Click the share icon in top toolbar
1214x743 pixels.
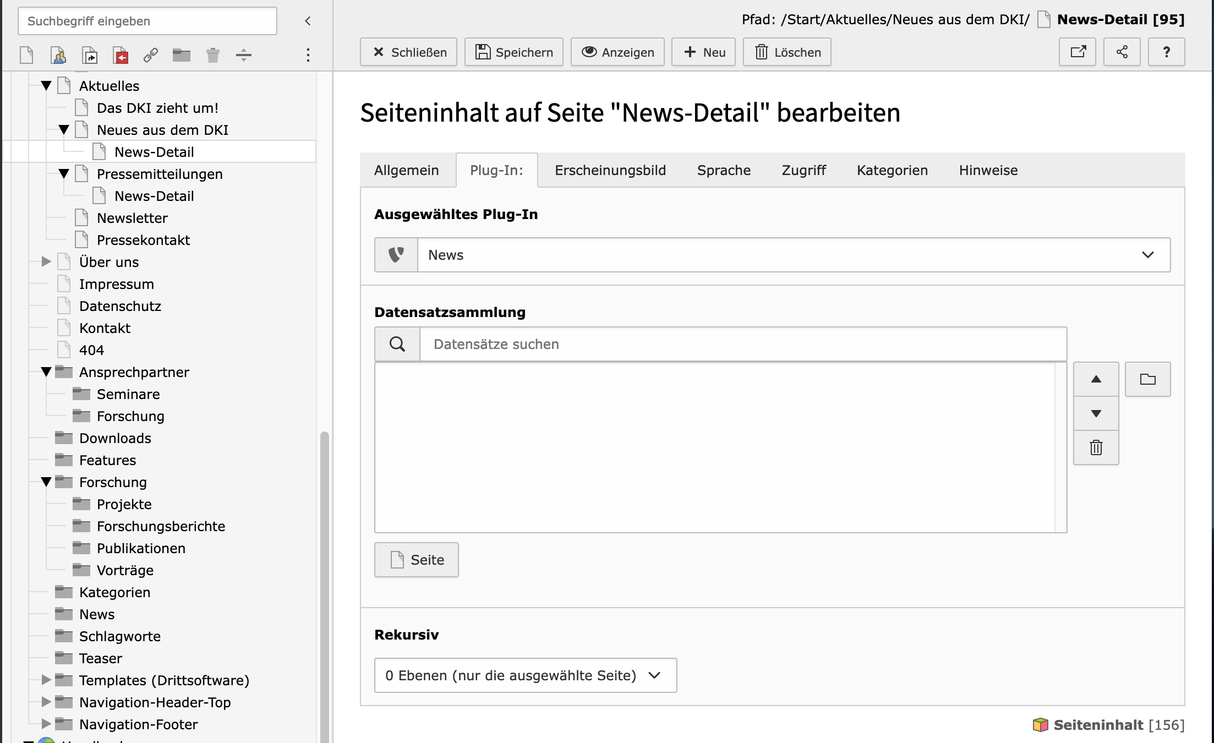[x=1122, y=52]
